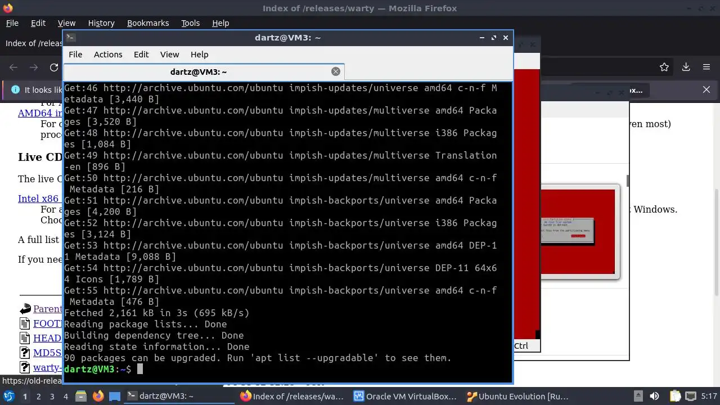720x405 pixels.
Task: Open the terminal window menu icon
Action: (70, 38)
